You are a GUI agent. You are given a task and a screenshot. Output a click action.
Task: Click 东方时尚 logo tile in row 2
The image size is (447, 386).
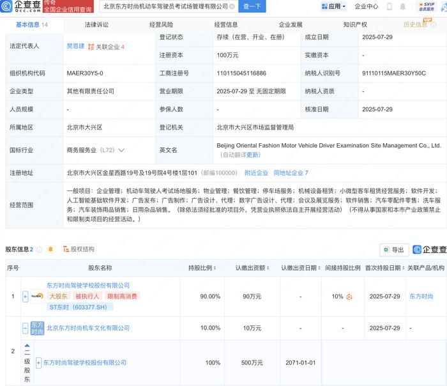click(x=37, y=328)
